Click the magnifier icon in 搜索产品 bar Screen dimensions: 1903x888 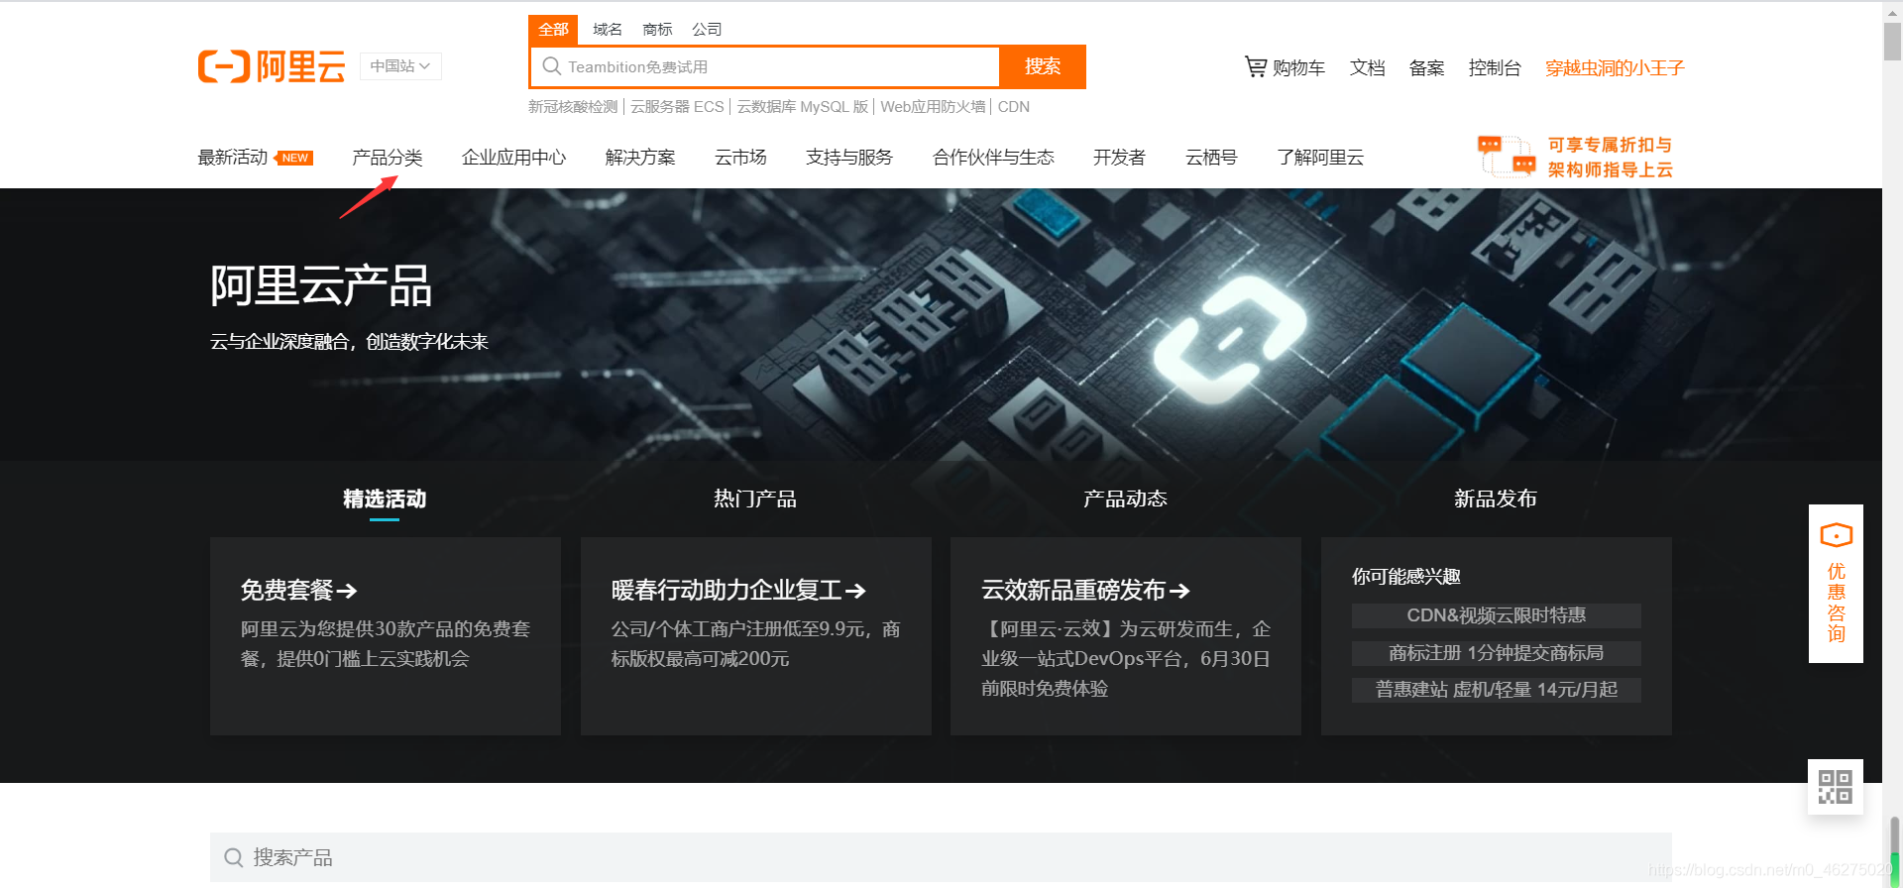tap(234, 857)
